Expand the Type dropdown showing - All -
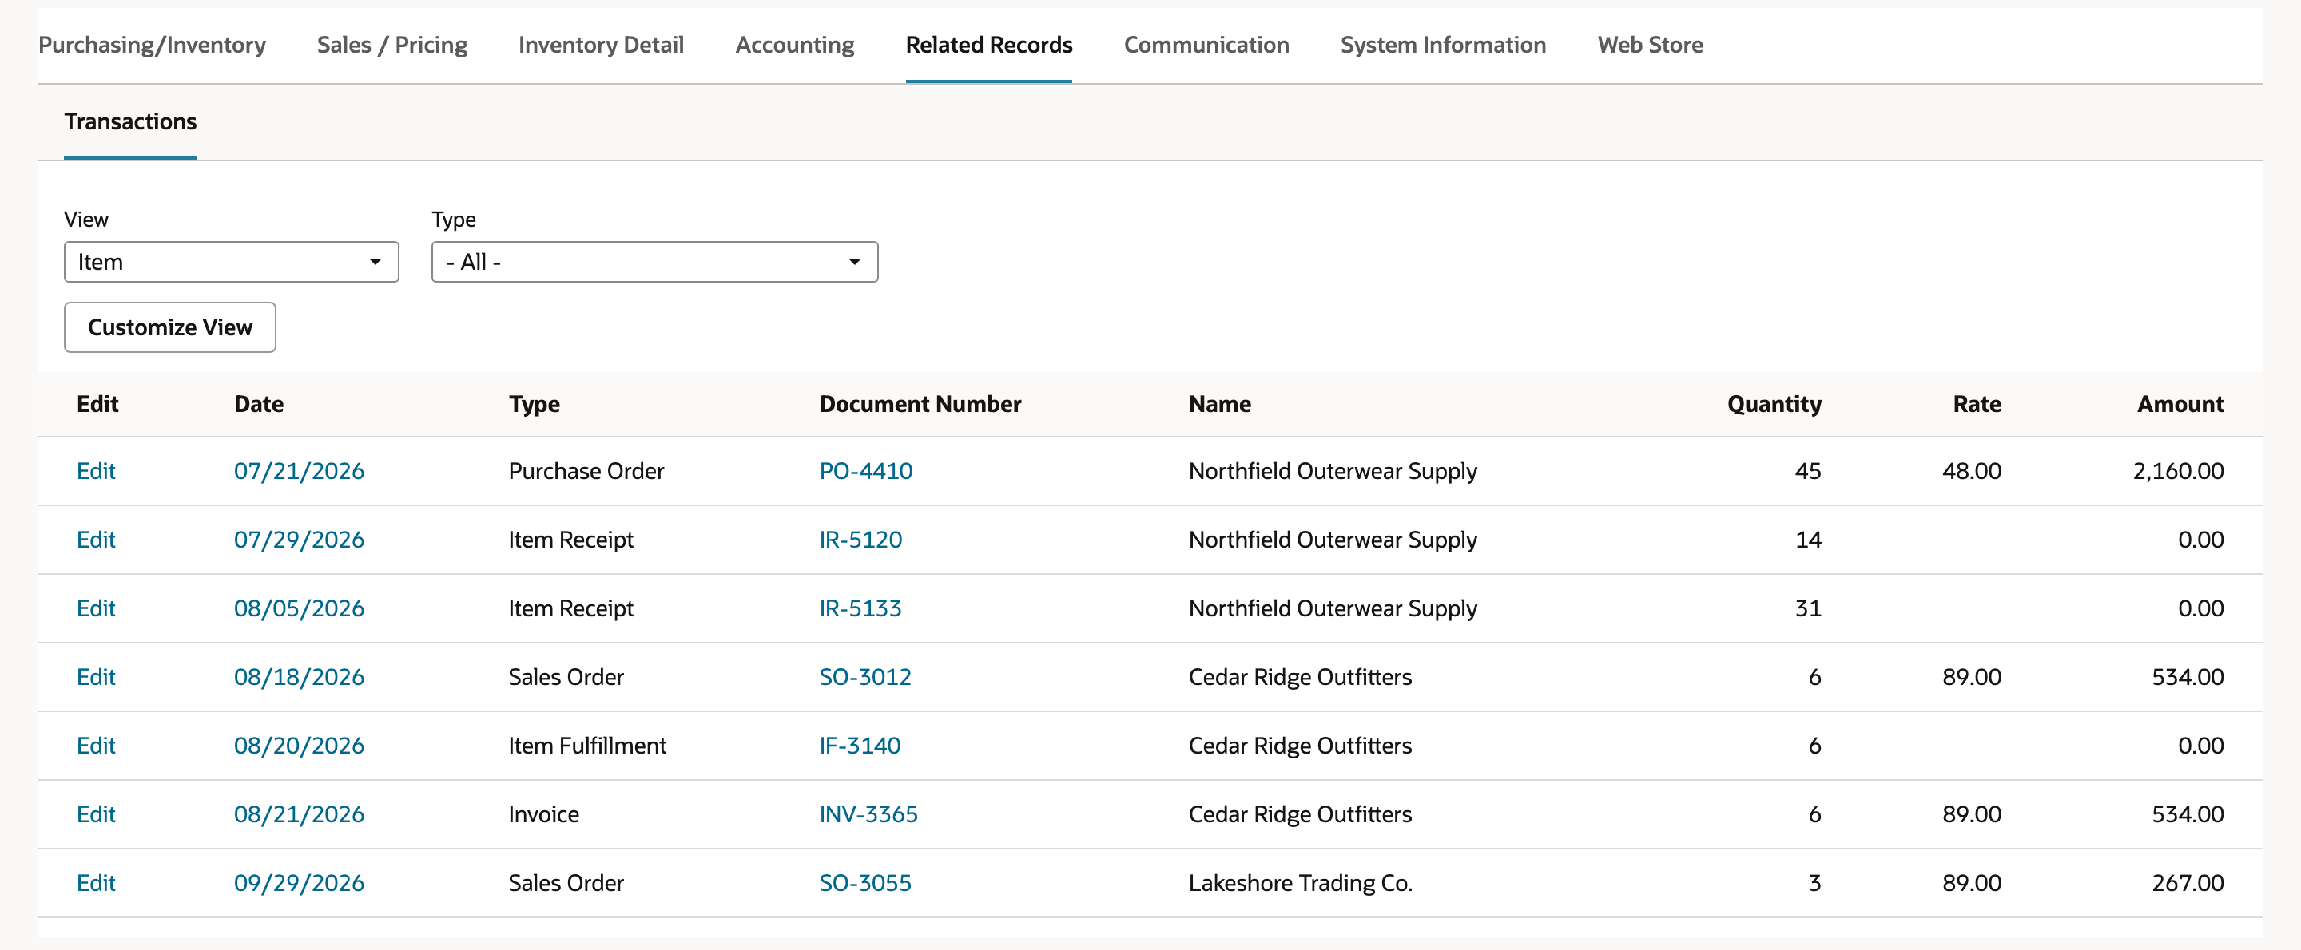This screenshot has height=950, width=2301. [655, 262]
